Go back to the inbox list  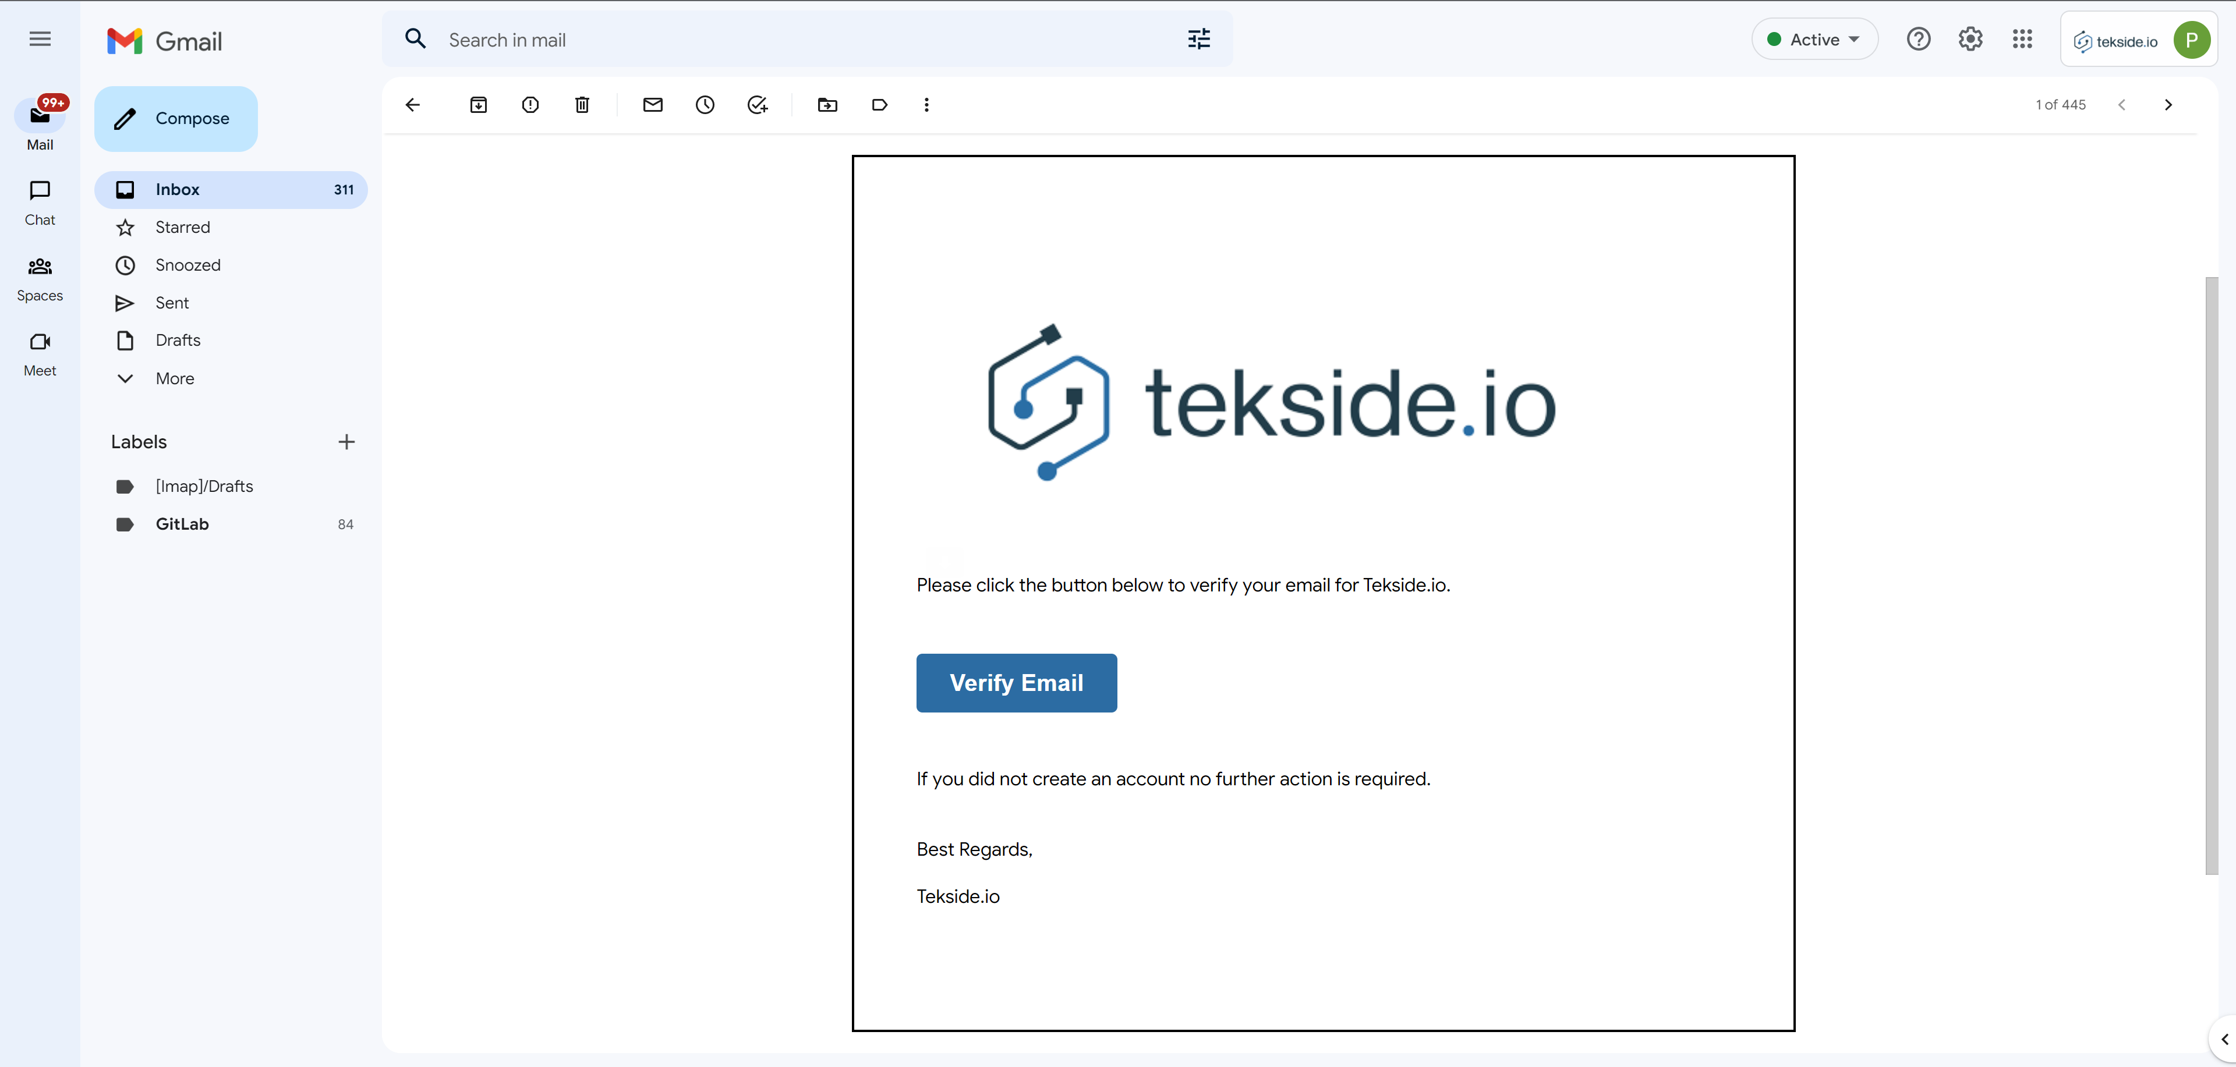tap(412, 105)
